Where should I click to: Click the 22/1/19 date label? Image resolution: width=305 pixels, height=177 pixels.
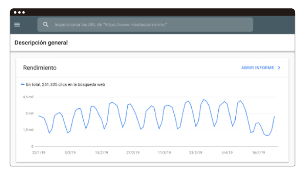pyautogui.click(x=39, y=153)
